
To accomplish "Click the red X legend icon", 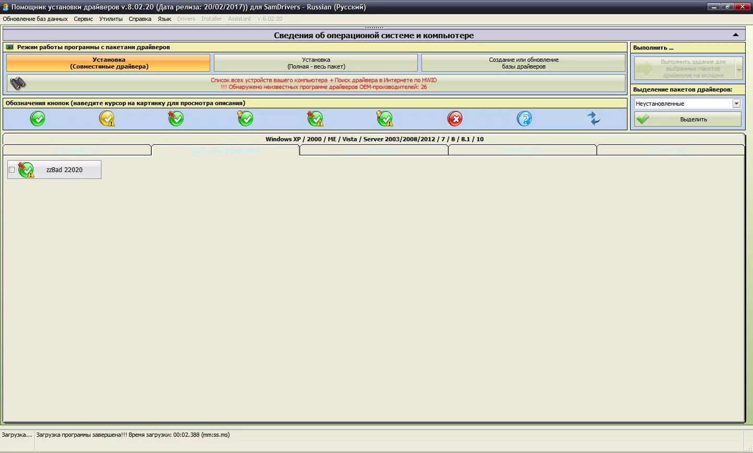I will (455, 119).
